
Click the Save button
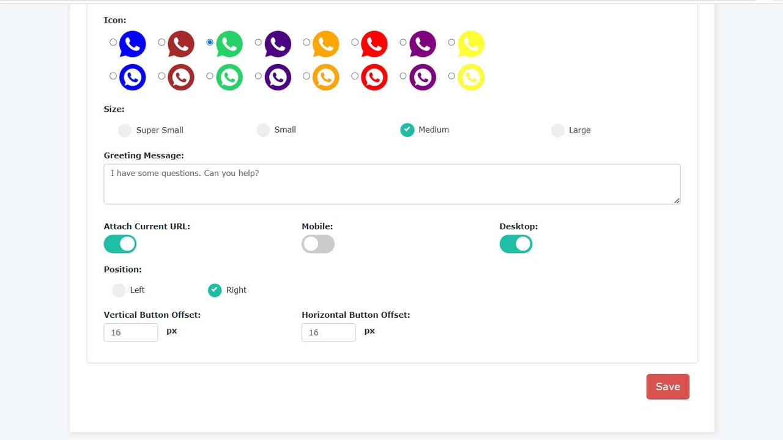click(668, 387)
